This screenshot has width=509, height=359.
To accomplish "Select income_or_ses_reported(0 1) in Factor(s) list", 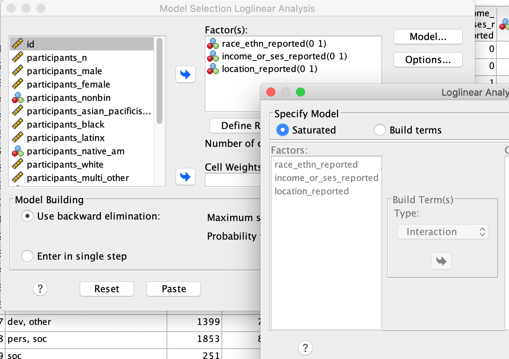I will pos(285,56).
